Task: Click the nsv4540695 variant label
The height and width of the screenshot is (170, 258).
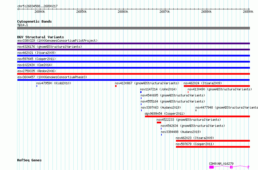Action: 173,95
